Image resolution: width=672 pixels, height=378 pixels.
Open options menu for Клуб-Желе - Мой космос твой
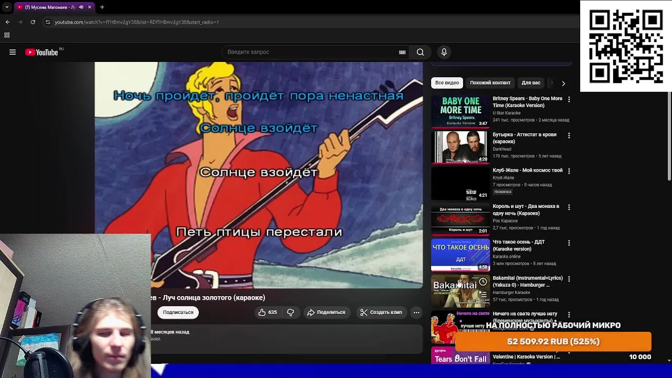tap(569, 171)
